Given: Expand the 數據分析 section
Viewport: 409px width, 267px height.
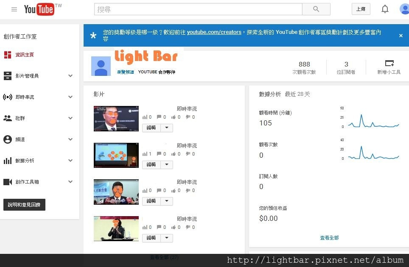Looking at the screenshot, I should pos(70,161).
